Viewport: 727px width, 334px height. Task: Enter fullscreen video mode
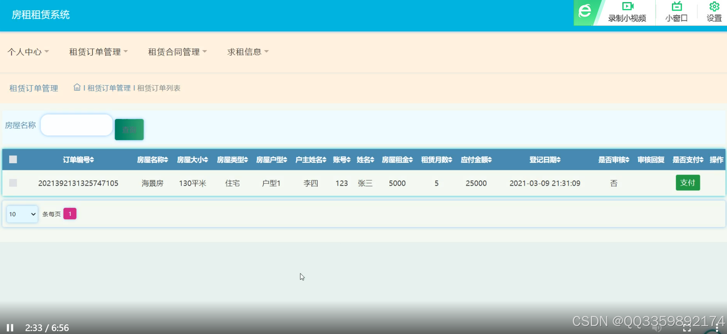tap(687, 329)
